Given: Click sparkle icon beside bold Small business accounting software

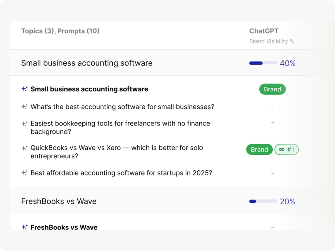Looking at the screenshot, I should click(x=25, y=89).
